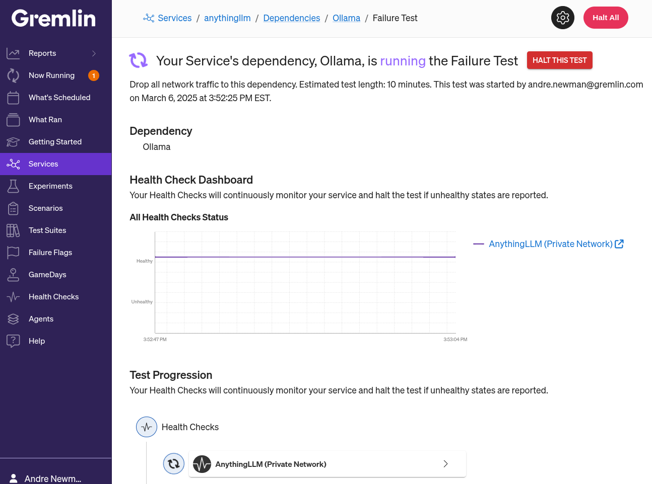Click the Health Check Dashboard heading
The width and height of the screenshot is (652, 484).
click(x=191, y=180)
